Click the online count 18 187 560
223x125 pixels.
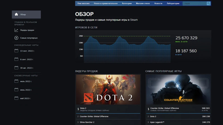click(x=186, y=51)
